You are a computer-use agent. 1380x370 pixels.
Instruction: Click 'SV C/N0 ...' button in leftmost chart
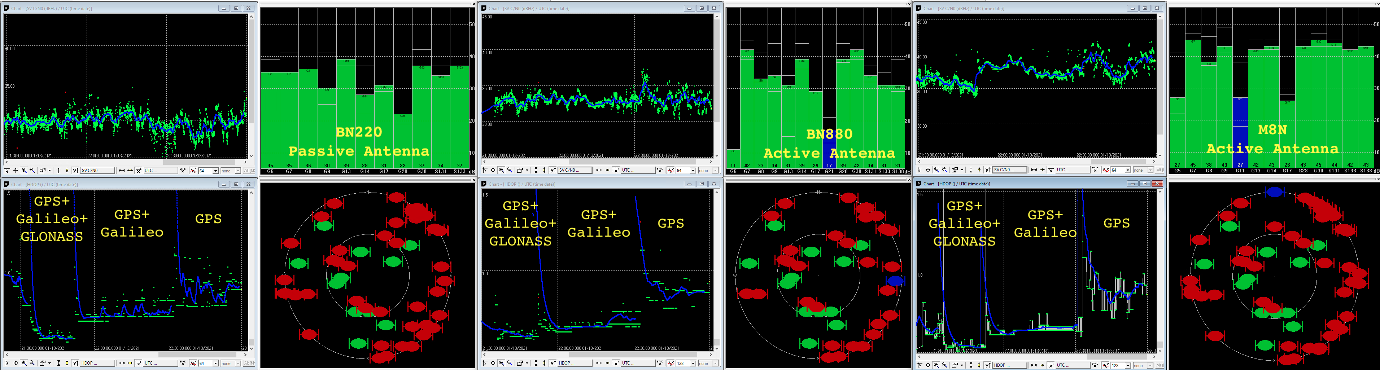point(97,171)
